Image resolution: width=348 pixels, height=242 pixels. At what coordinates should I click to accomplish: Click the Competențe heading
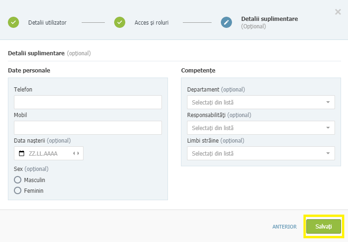point(198,71)
